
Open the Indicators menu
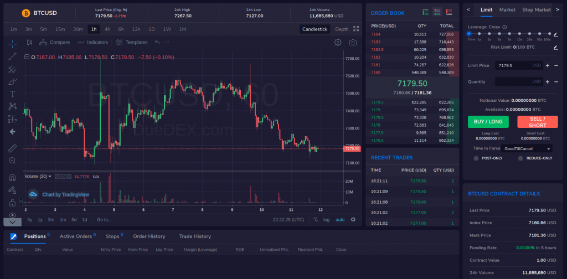tap(92, 42)
